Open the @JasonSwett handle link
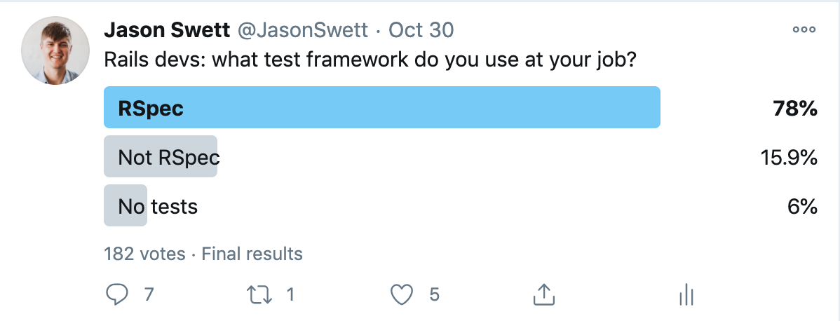840x321 pixels. 303,31
